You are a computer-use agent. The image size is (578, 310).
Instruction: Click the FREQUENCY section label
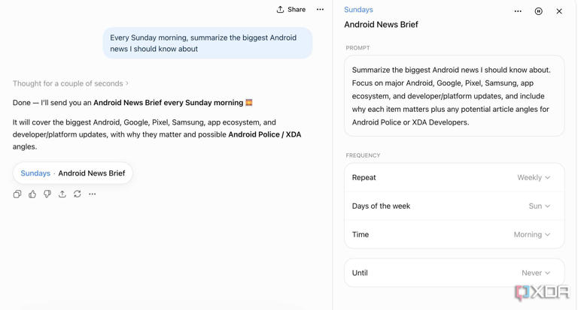coord(363,155)
